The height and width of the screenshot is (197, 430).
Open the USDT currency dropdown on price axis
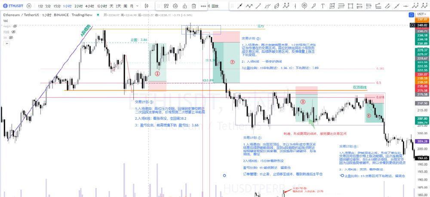click(421, 14)
